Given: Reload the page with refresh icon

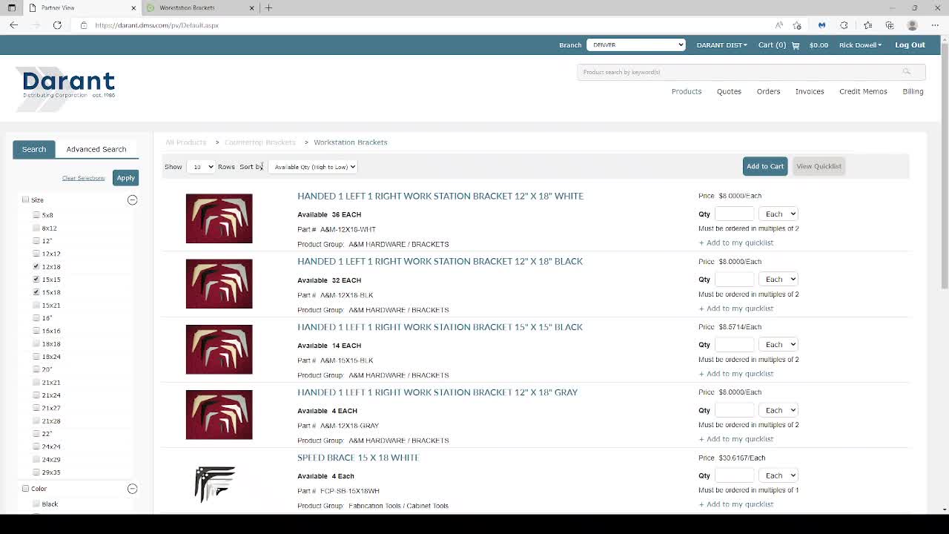Looking at the screenshot, I should click(x=57, y=25).
